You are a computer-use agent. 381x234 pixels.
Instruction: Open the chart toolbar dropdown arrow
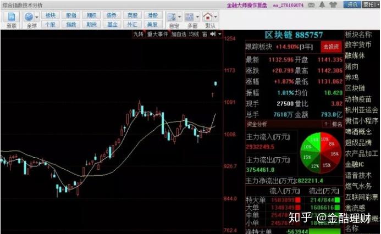pos(220,34)
